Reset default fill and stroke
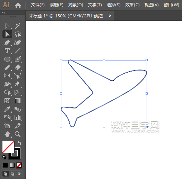 coord(4,157)
